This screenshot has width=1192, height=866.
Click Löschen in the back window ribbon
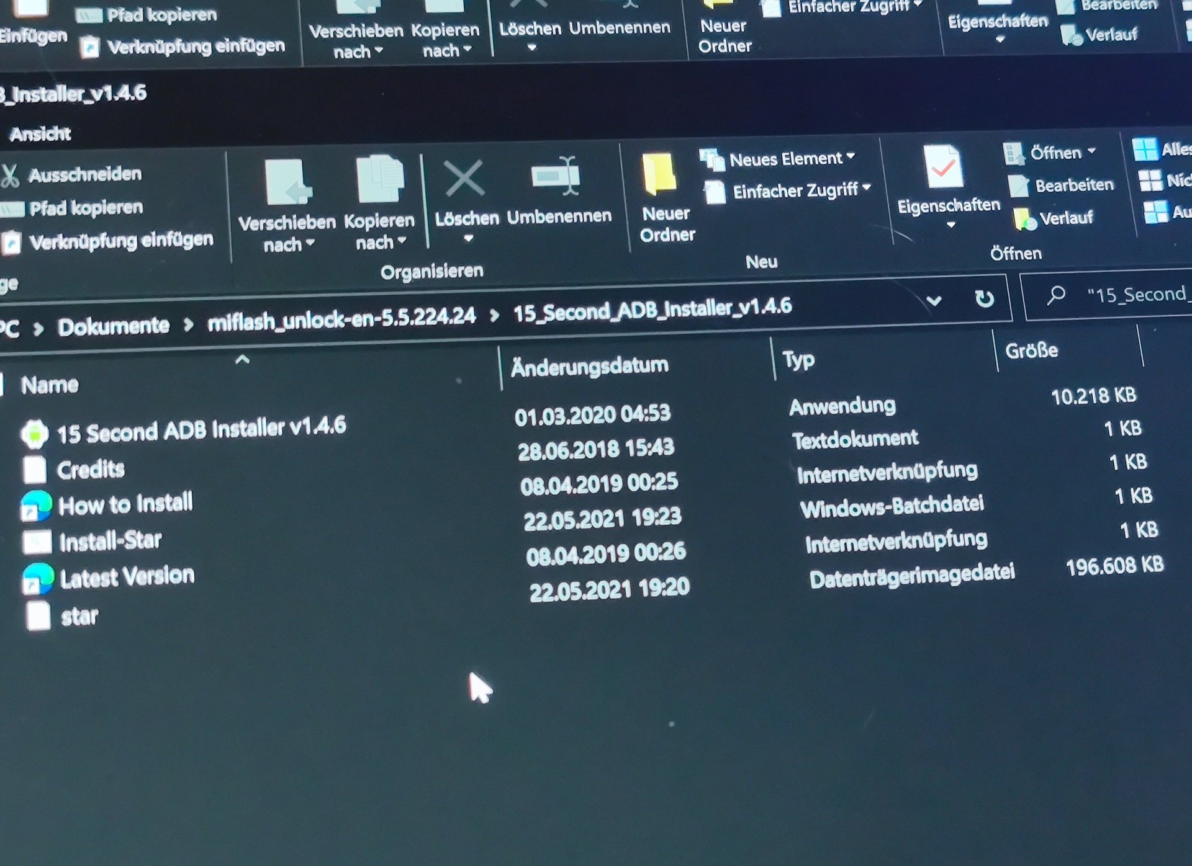(530, 29)
